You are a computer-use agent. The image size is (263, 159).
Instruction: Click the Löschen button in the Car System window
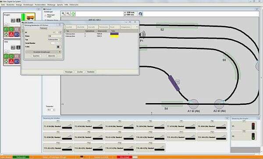80,72
